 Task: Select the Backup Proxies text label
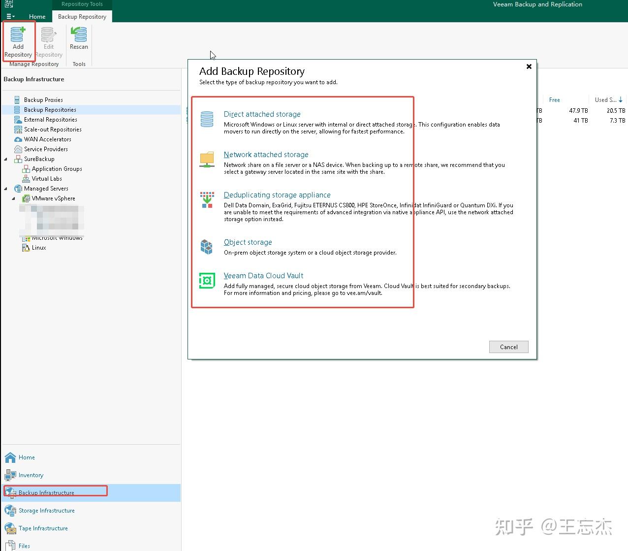coord(43,100)
